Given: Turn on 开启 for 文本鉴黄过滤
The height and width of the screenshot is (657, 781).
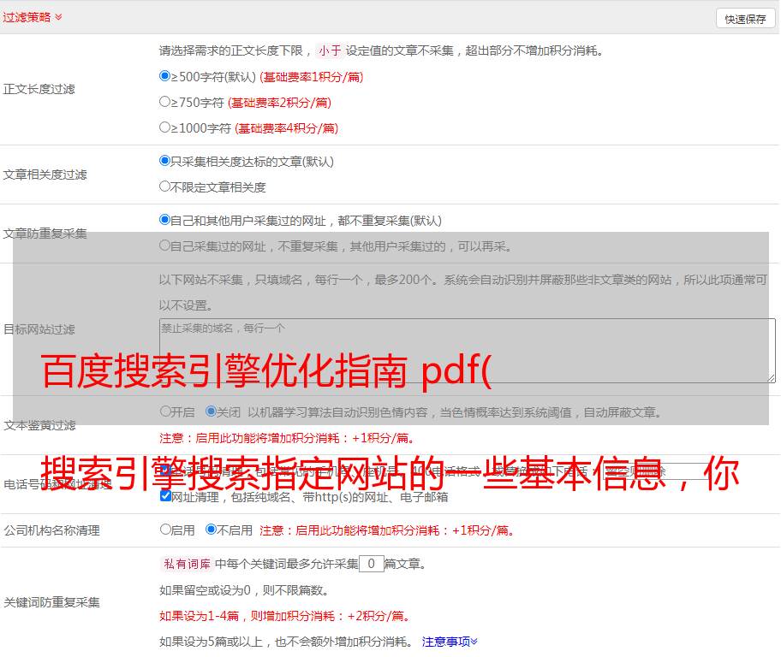Looking at the screenshot, I should coord(165,411).
